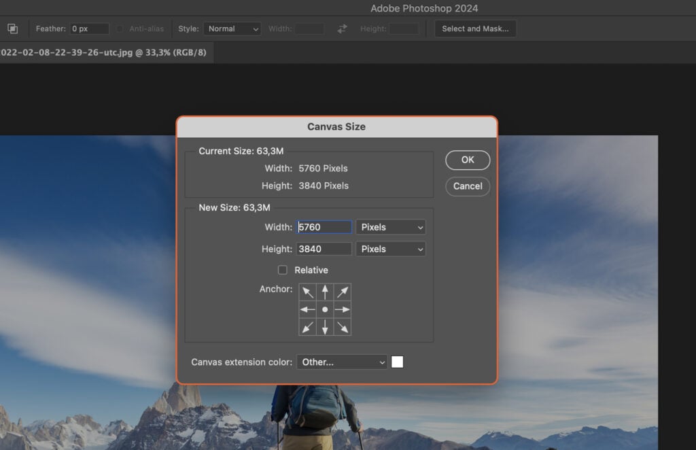Click the center anchor dot

point(325,309)
